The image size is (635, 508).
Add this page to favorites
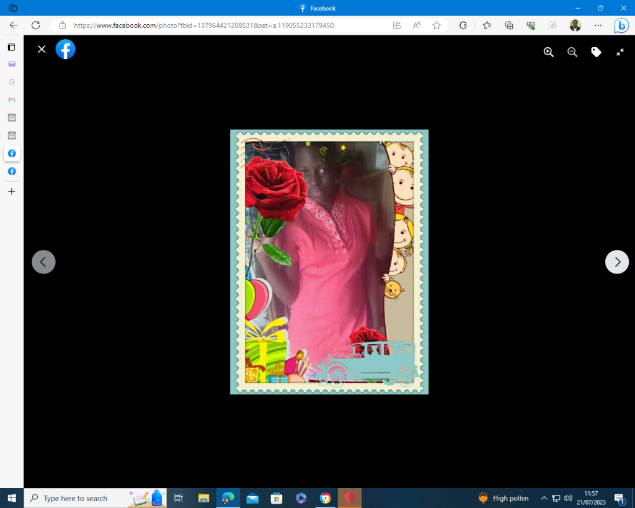pyautogui.click(x=437, y=25)
